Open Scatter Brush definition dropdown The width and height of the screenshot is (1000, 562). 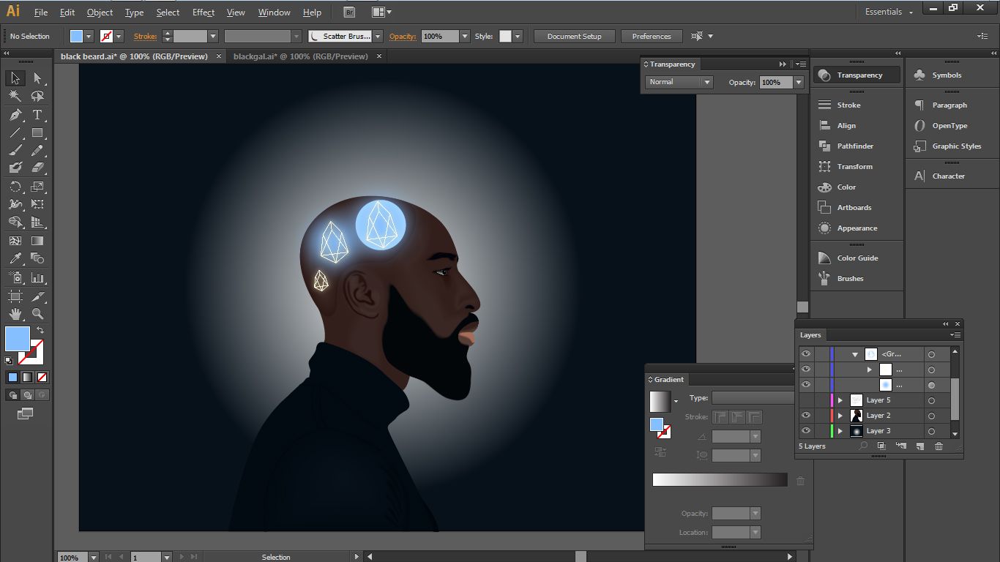tap(378, 36)
